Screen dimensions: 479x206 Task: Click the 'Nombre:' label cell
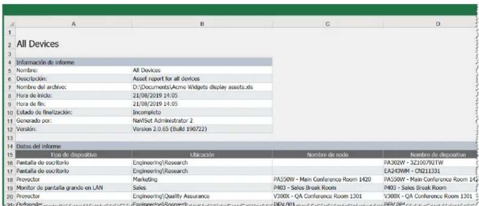(x=73, y=70)
